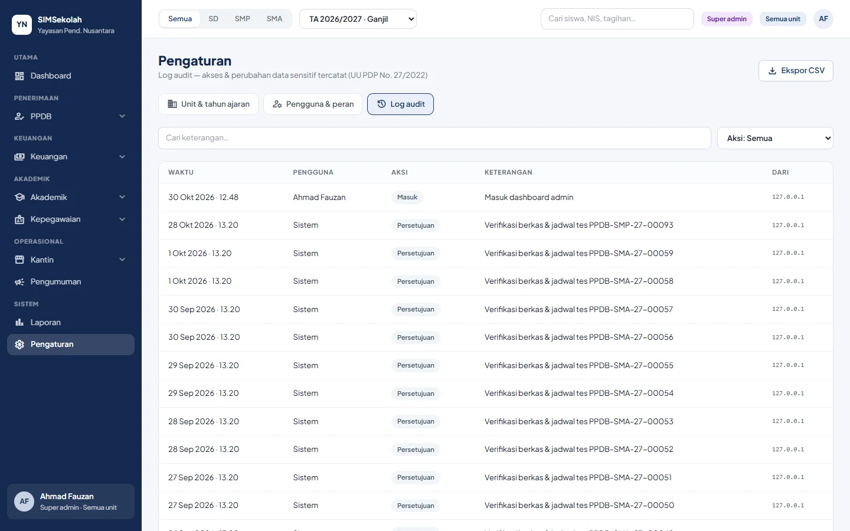Click the users icon on Pengguna & peran
The image size is (850, 531).
[277, 104]
